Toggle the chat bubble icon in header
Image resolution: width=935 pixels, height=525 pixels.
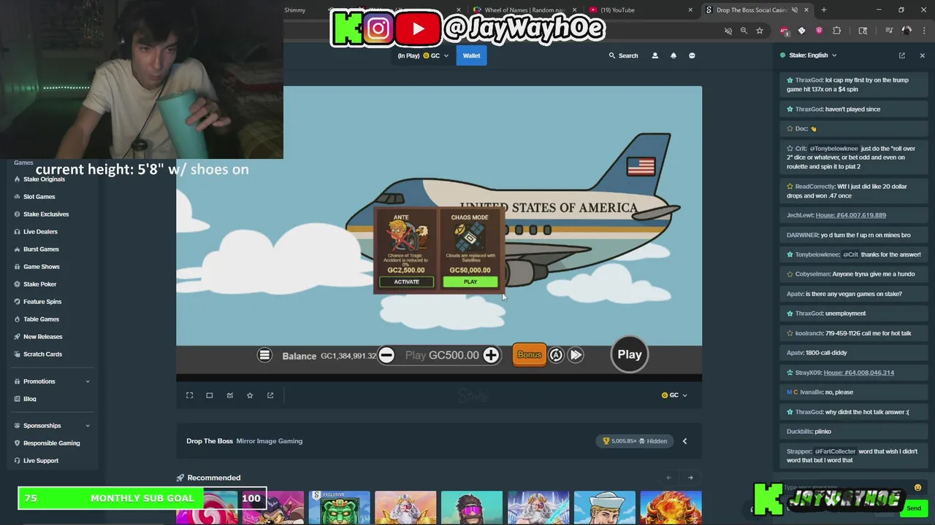coord(692,55)
